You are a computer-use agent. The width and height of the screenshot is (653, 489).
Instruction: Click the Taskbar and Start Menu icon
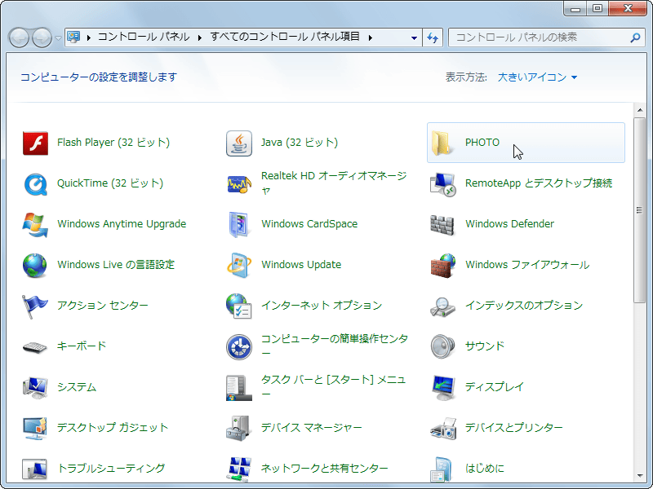[239, 388]
